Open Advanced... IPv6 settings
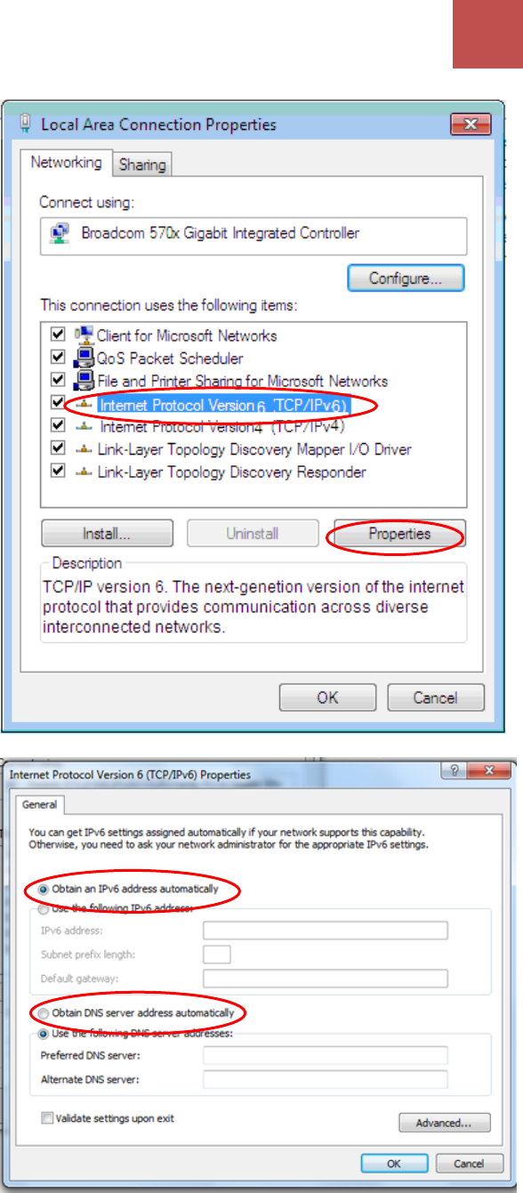 [x=445, y=1123]
